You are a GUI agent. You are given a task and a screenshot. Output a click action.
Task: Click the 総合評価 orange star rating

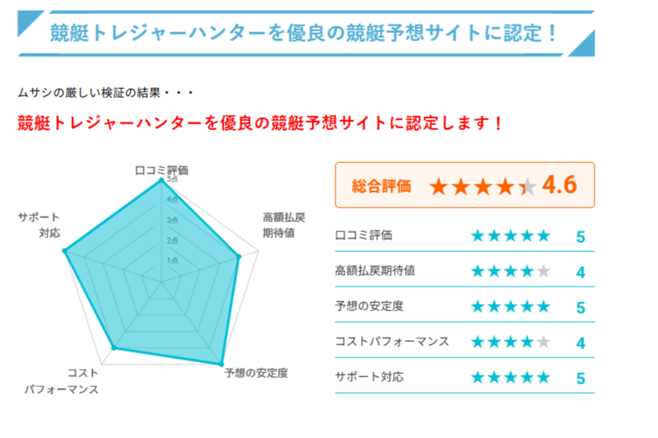[483, 186]
